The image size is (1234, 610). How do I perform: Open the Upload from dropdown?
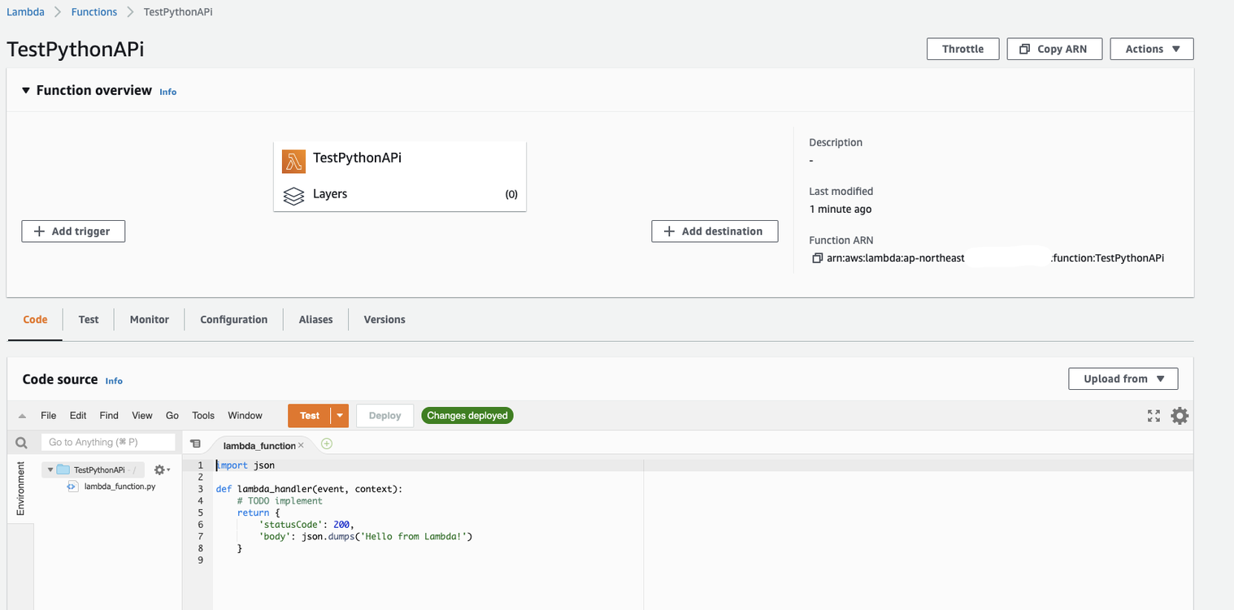click(1123, 379)
